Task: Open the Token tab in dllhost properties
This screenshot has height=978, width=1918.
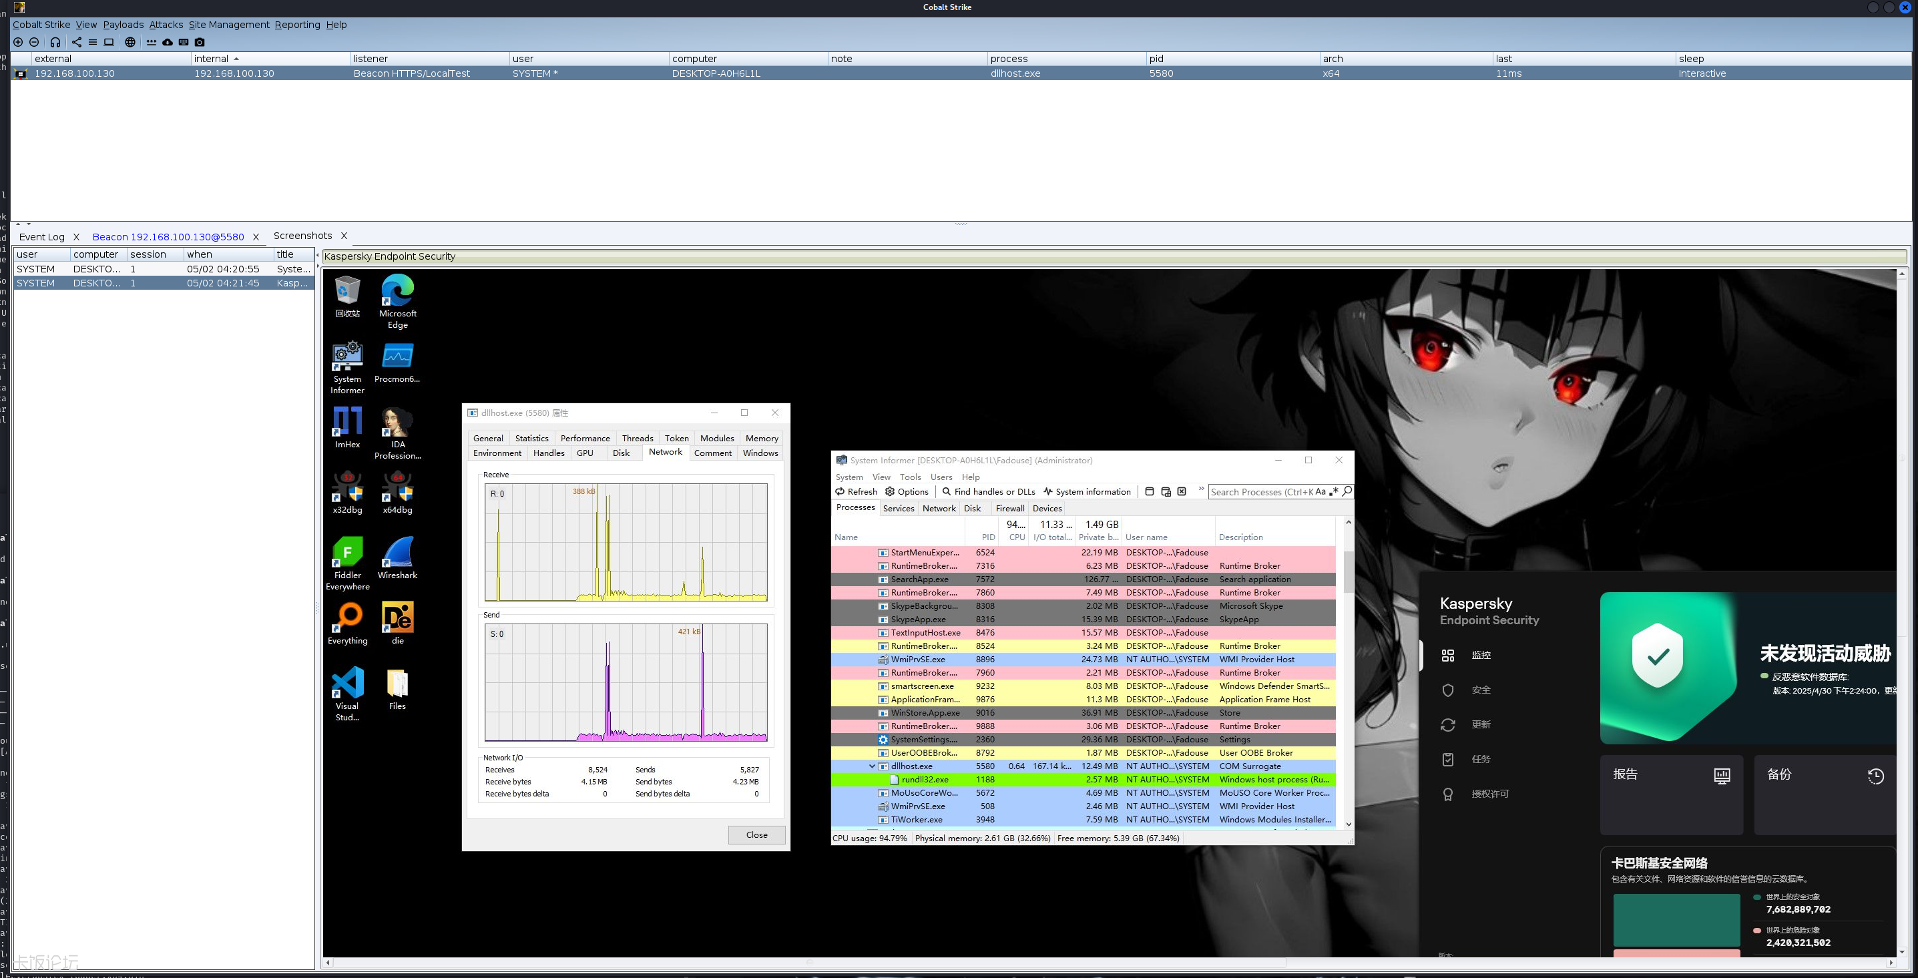Action: pyautogui.click(x=676, y=439)
